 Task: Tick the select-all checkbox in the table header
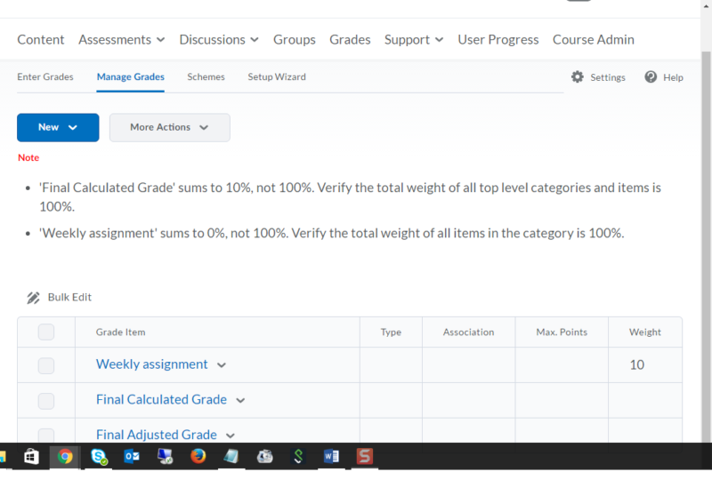(x=46, y=332)
